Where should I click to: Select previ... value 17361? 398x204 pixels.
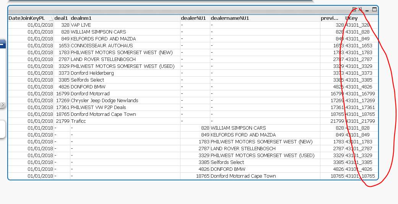[x=337, y=107]
